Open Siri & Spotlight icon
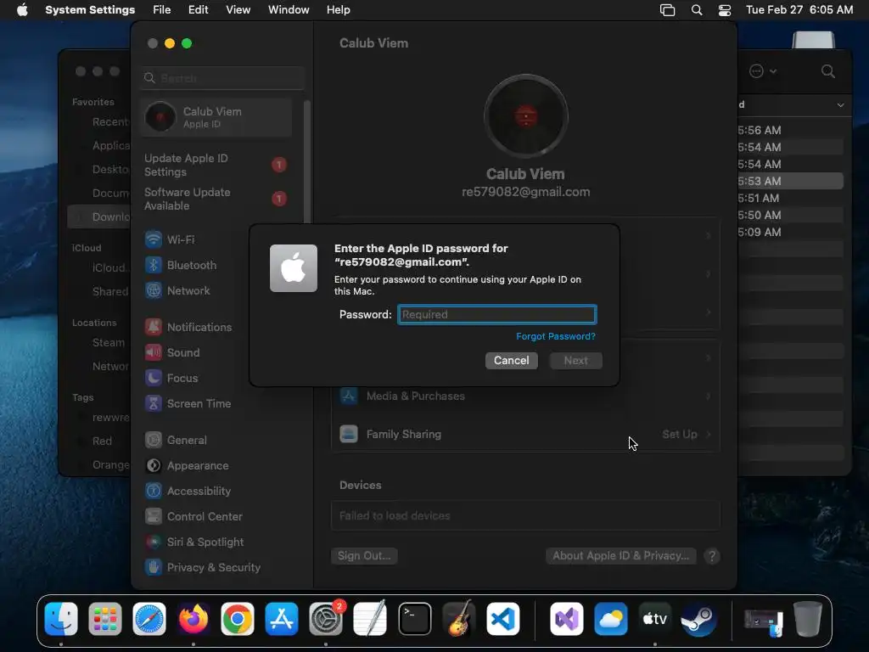Image resolution: width=869 pixels, height=652 pixels. click(154, 542)
